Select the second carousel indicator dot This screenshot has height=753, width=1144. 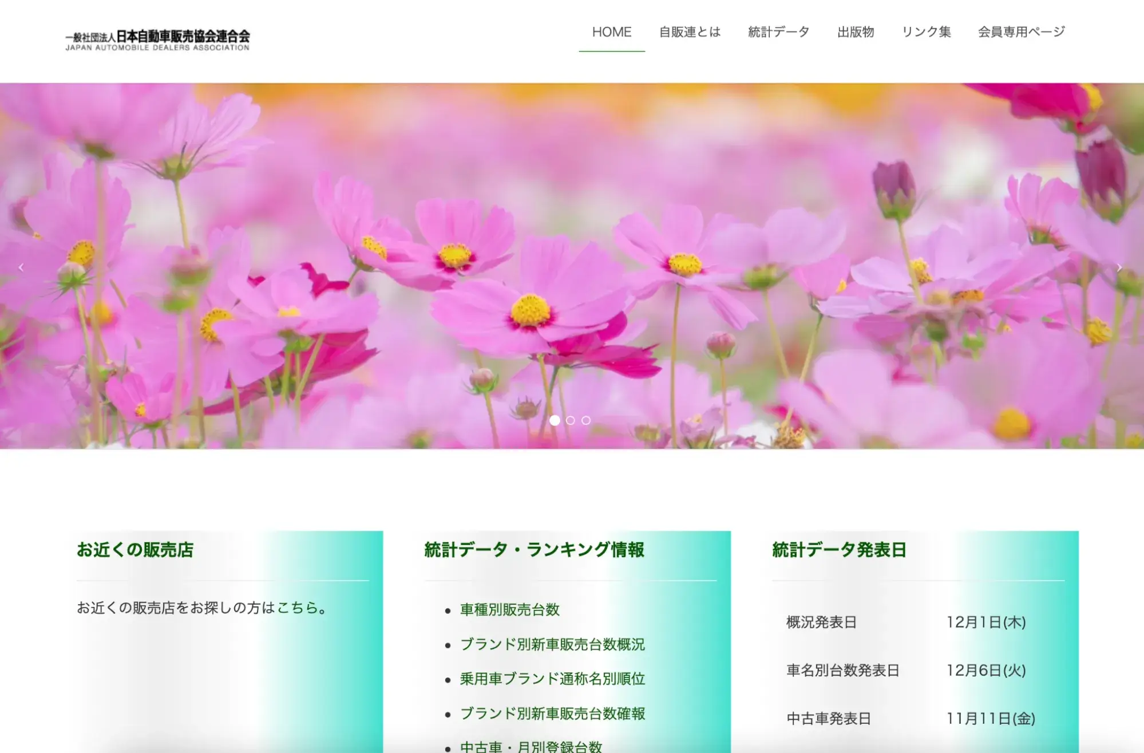tap(570, 420)
